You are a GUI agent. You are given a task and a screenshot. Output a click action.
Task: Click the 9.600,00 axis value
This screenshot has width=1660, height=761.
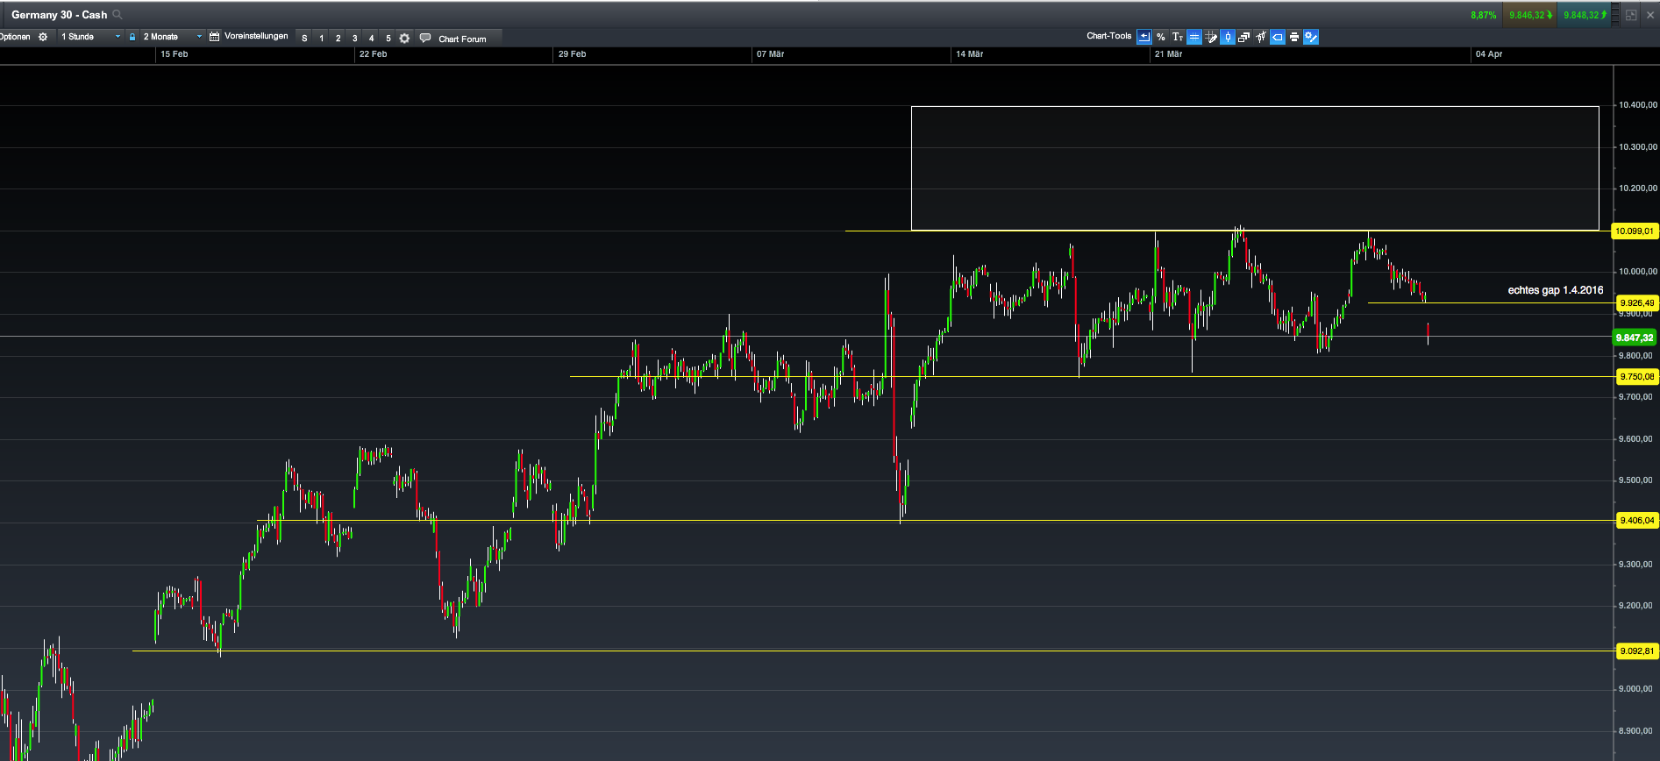pos(1637,439)
